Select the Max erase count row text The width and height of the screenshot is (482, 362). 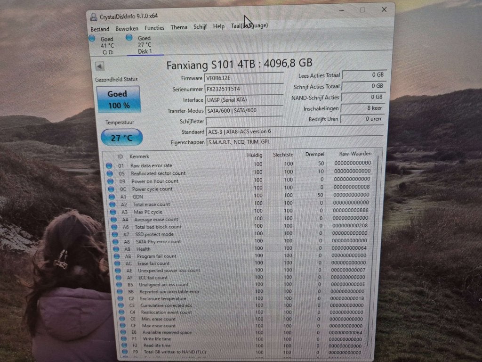(x=159, y=326)
